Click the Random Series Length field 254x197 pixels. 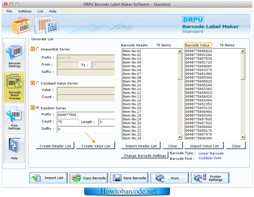click(107, 122)
